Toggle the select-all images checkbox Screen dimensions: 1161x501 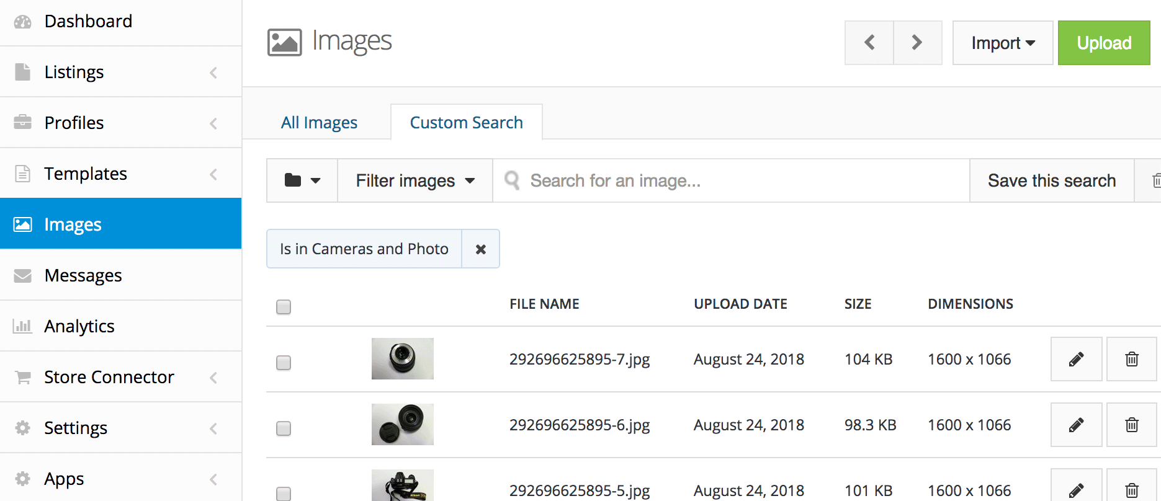pyautogui.click(x=284, y=307)
